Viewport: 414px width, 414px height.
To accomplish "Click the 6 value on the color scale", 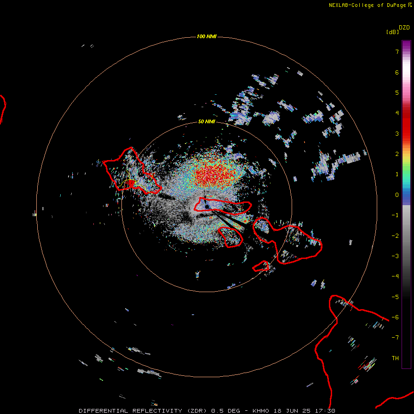I will coord(397,72).
